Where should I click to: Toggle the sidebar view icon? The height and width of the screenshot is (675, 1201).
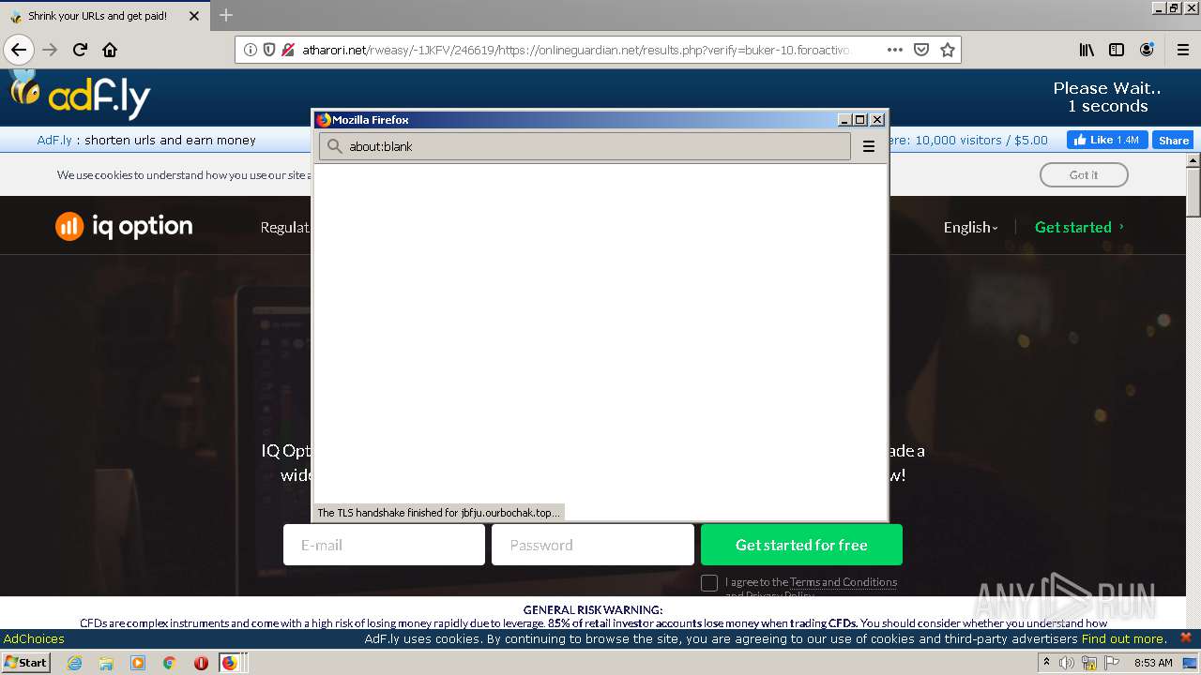point(1117,50)
